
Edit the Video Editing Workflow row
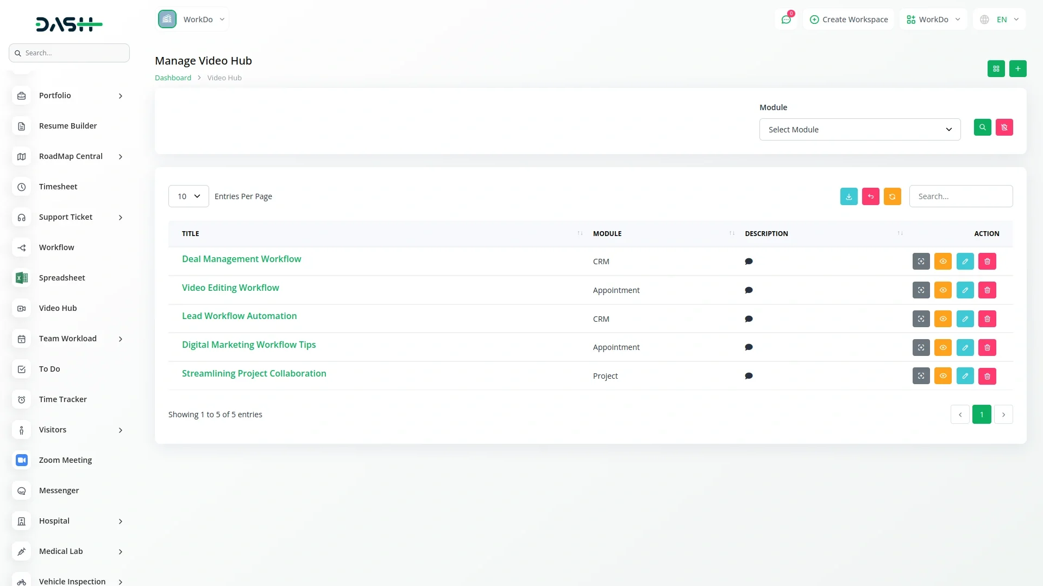(x=965, y=290)
